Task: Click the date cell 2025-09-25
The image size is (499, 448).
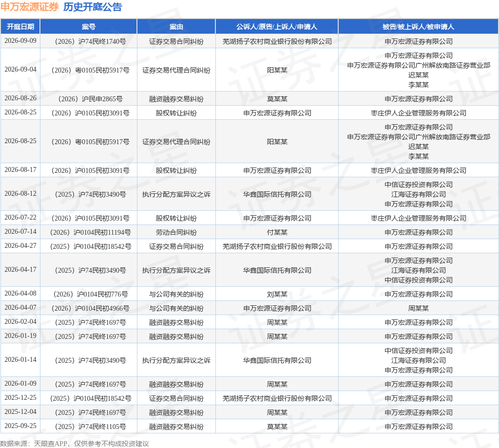Action: 20,426
